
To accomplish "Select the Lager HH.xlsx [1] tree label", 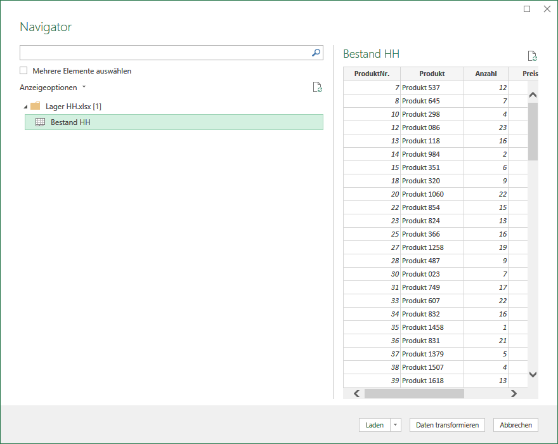I will [74, 107].
